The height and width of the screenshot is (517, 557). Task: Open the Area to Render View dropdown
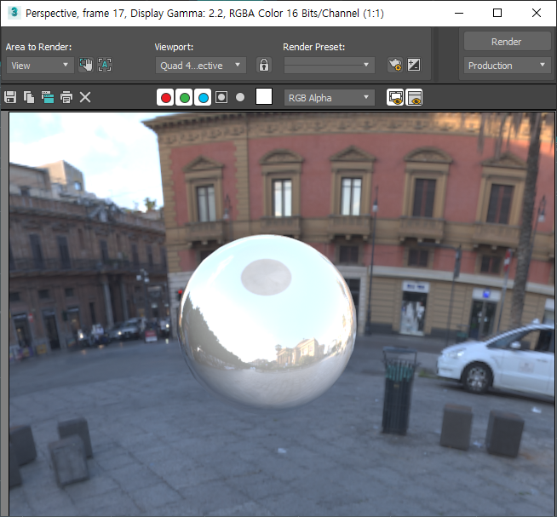click(x=40, y=66)
